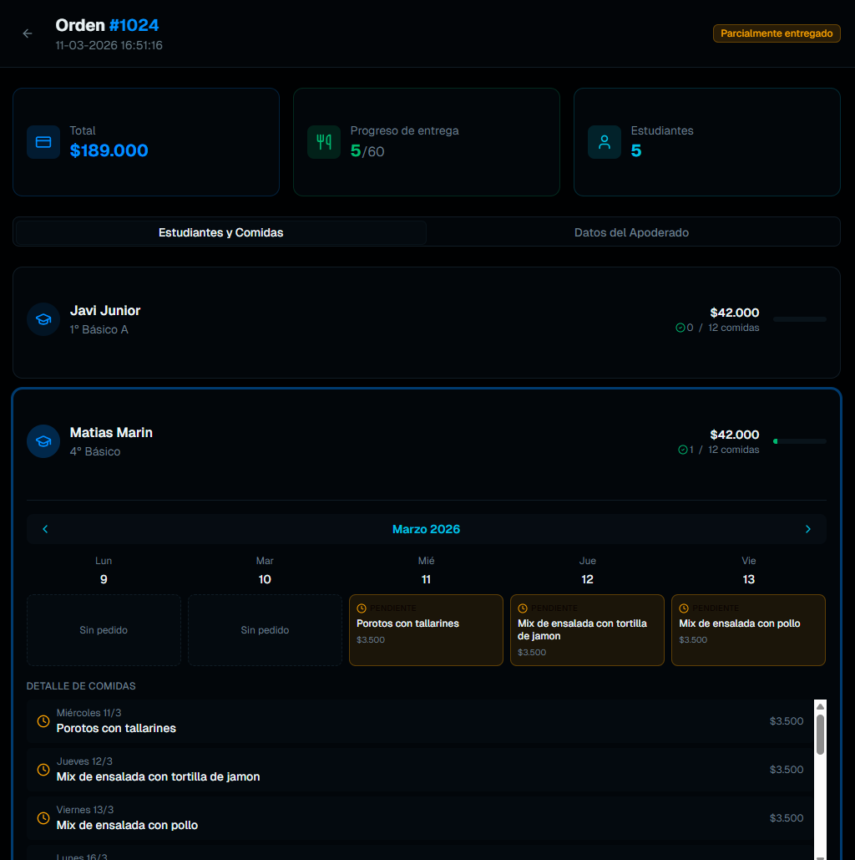
Task: Click the $189.000 total amount
Action: pos(109,150)
